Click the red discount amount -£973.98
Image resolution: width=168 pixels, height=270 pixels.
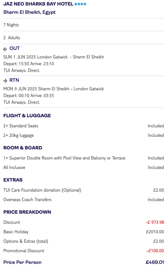[x=155, y=222]
